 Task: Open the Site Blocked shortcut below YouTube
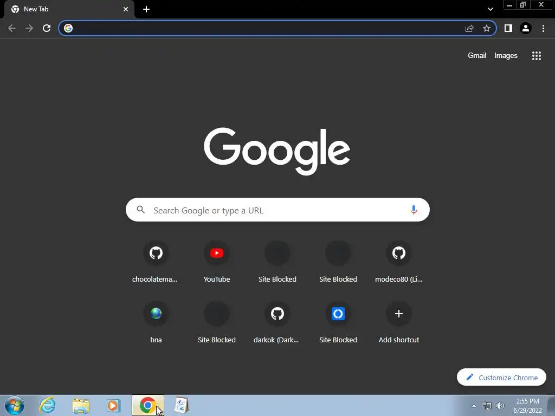[x=217, y=322]
